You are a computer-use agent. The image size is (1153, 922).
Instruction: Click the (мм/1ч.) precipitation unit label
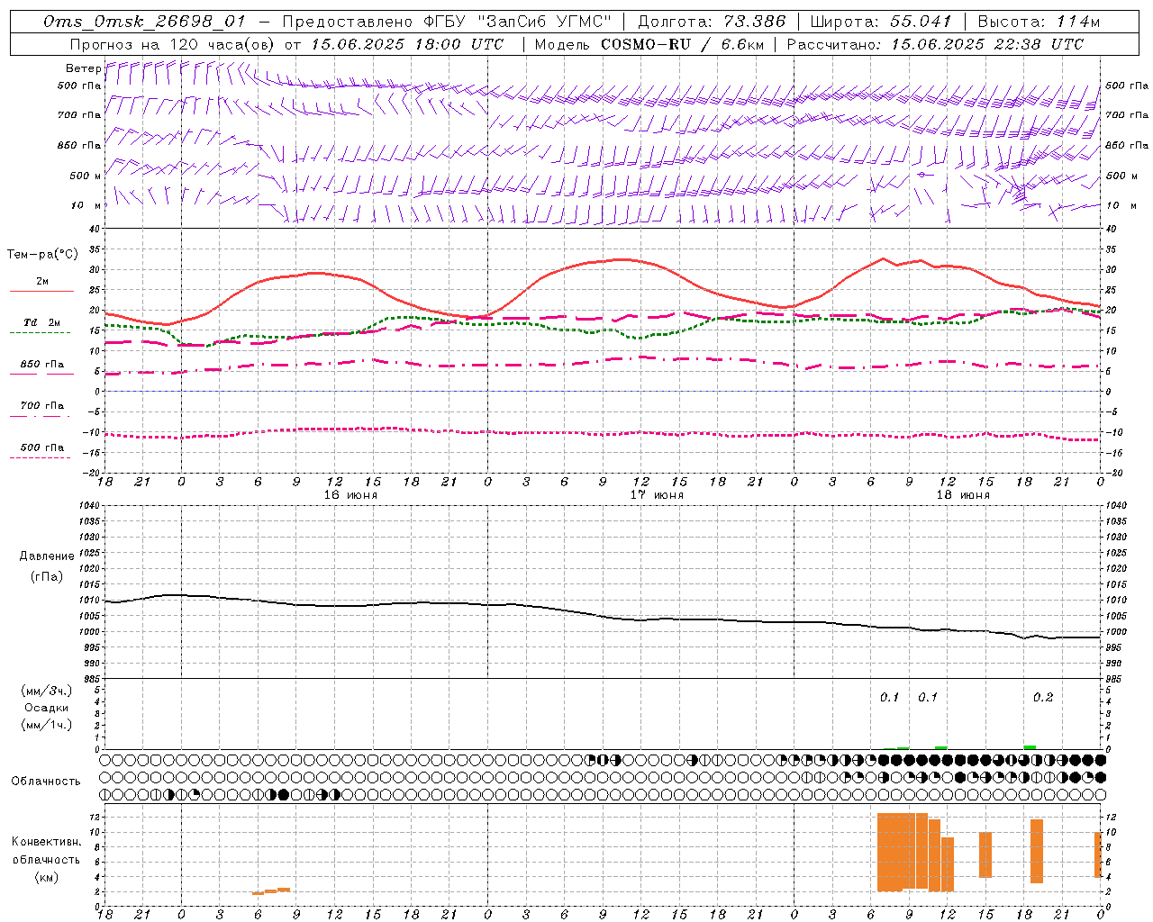[x=47, y=726]
